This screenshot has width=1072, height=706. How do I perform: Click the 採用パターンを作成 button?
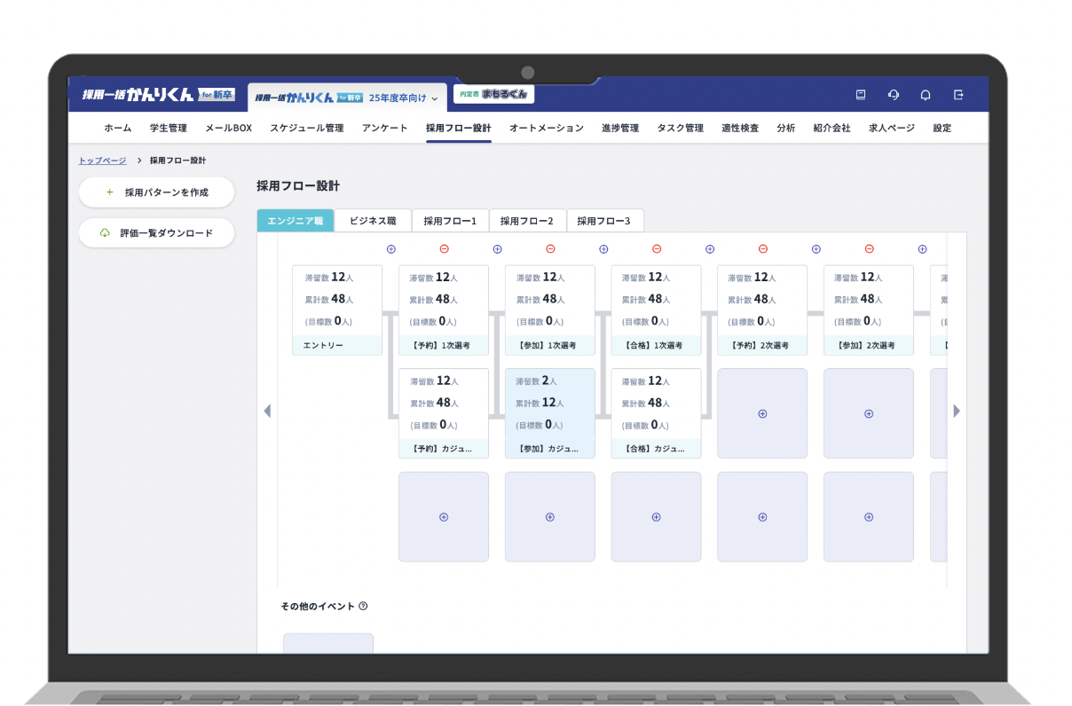coord(157,192)
